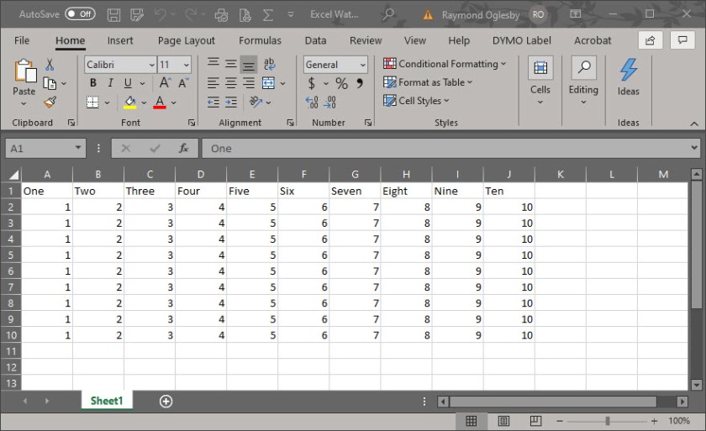Screen dimensions: 706x431
Task: Click the Print Preview icon in title bar
Action: 245,15
